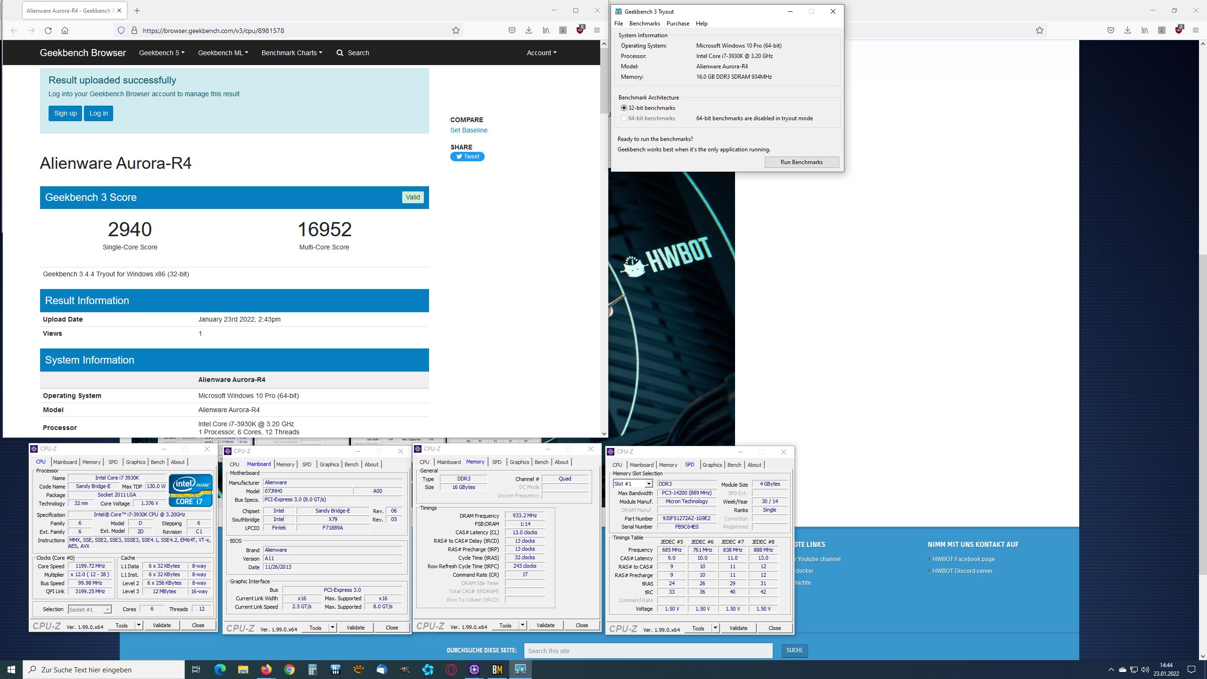Click the Windows taskbar search box
This screenshot has width=1207, height=679.
point(104,670)
